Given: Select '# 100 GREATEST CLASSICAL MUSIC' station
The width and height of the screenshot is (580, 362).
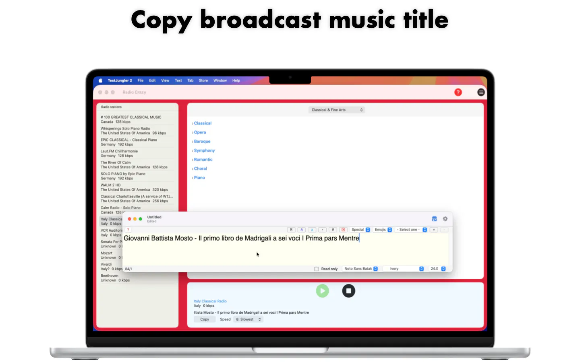Looking at the screenshot, I should tap(137, 119).
